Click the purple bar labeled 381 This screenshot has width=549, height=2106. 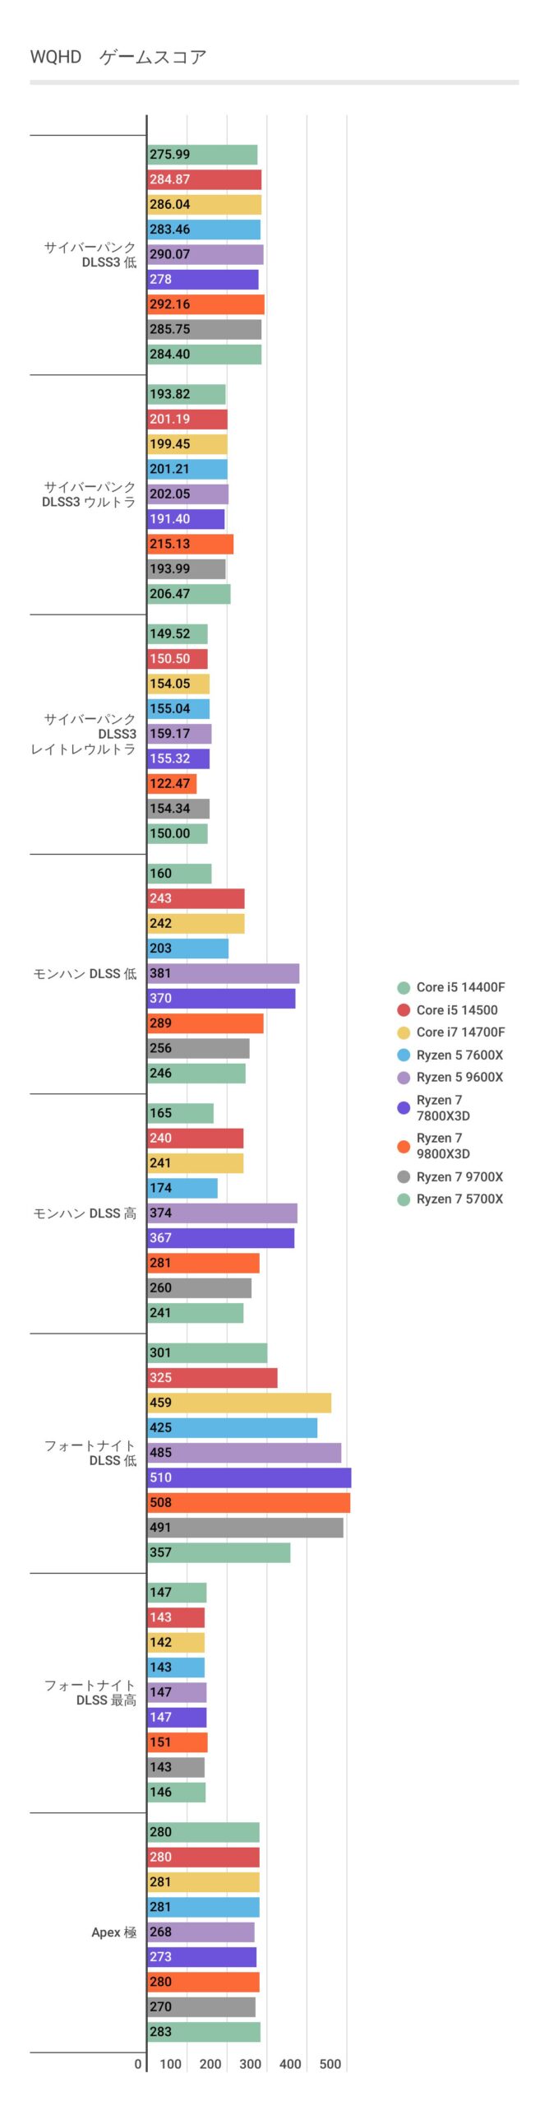[223, 973]
